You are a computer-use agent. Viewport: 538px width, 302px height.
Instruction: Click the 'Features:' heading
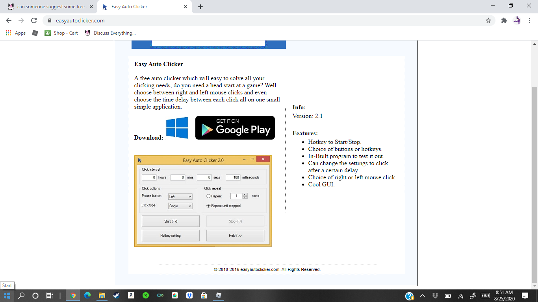coord(305,133)
